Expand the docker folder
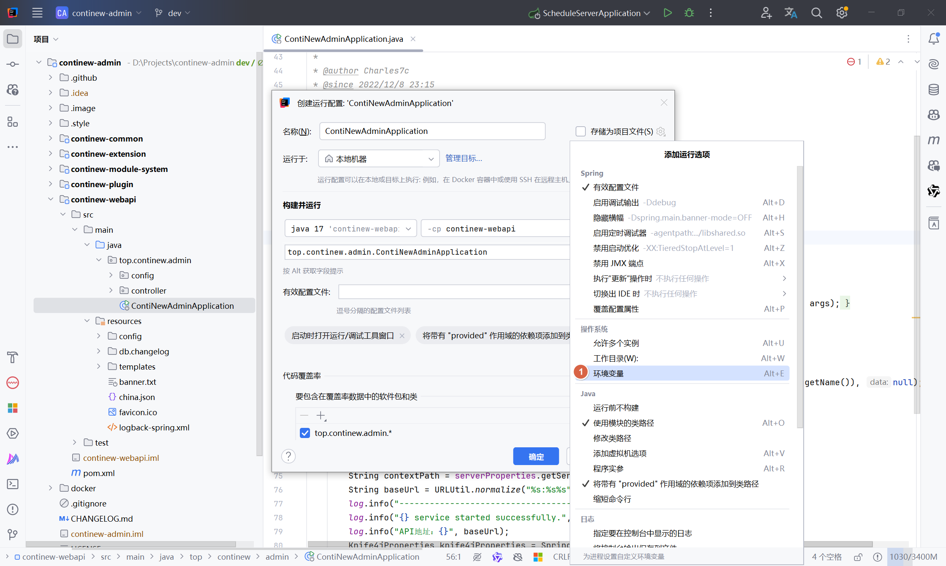 pyautogui.click(x=50, y=488)
